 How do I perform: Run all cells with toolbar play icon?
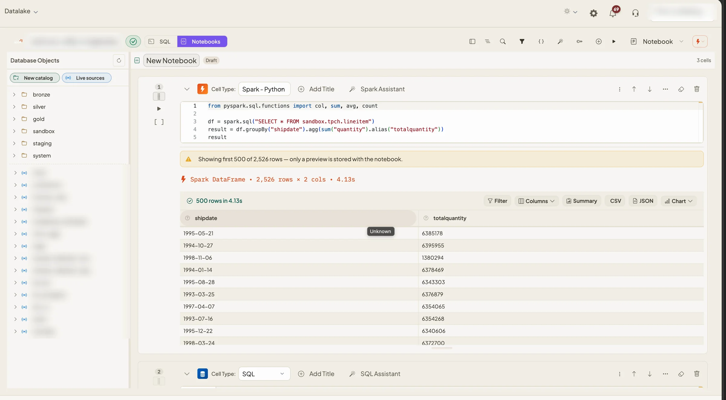(x=614, y=41)
